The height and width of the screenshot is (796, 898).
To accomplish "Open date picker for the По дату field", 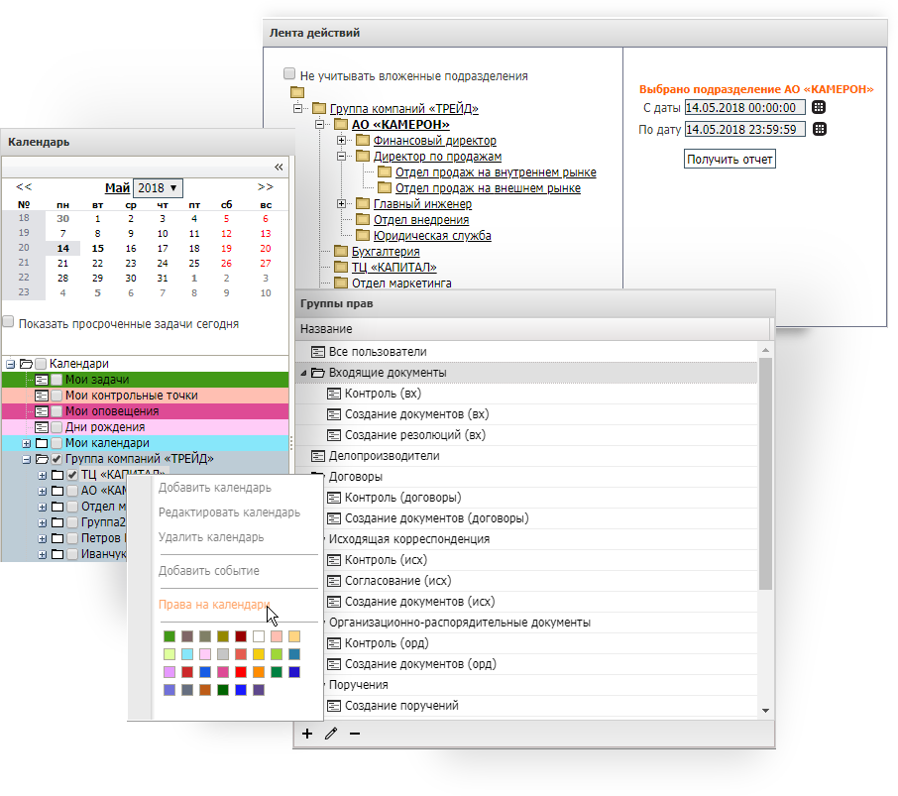I will (x=819, y=129).
